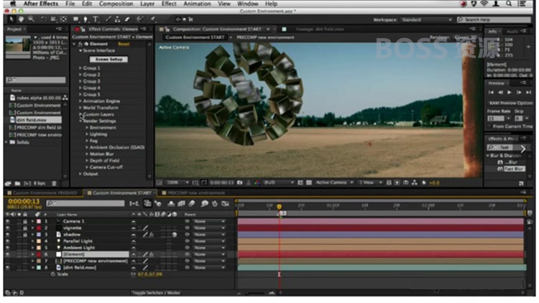This screenshot has height=303, width=539.
Task: Expand World Transform section
Action: click(80, 108)
